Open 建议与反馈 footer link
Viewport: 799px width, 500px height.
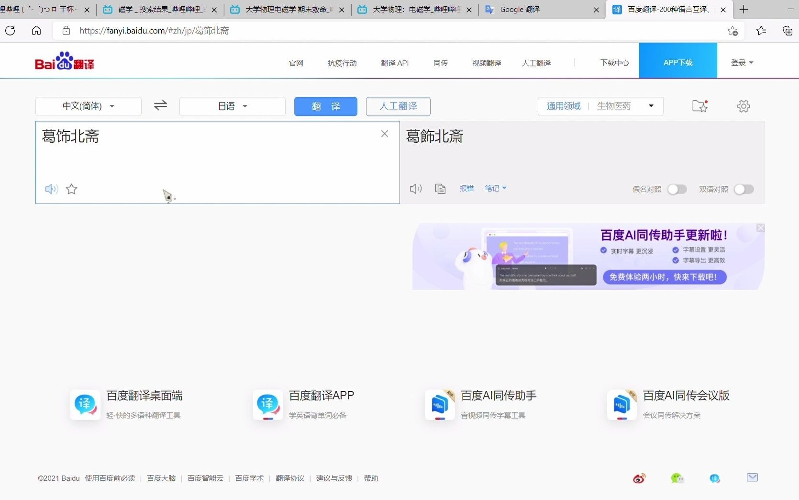click(334, 478)
